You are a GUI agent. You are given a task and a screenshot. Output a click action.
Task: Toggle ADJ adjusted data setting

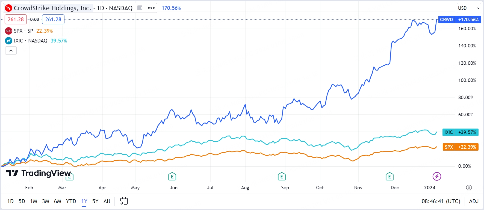pos(474,201)
